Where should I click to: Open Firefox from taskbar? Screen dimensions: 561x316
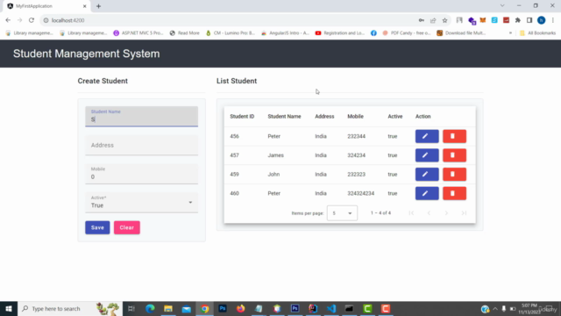point(240,308)
